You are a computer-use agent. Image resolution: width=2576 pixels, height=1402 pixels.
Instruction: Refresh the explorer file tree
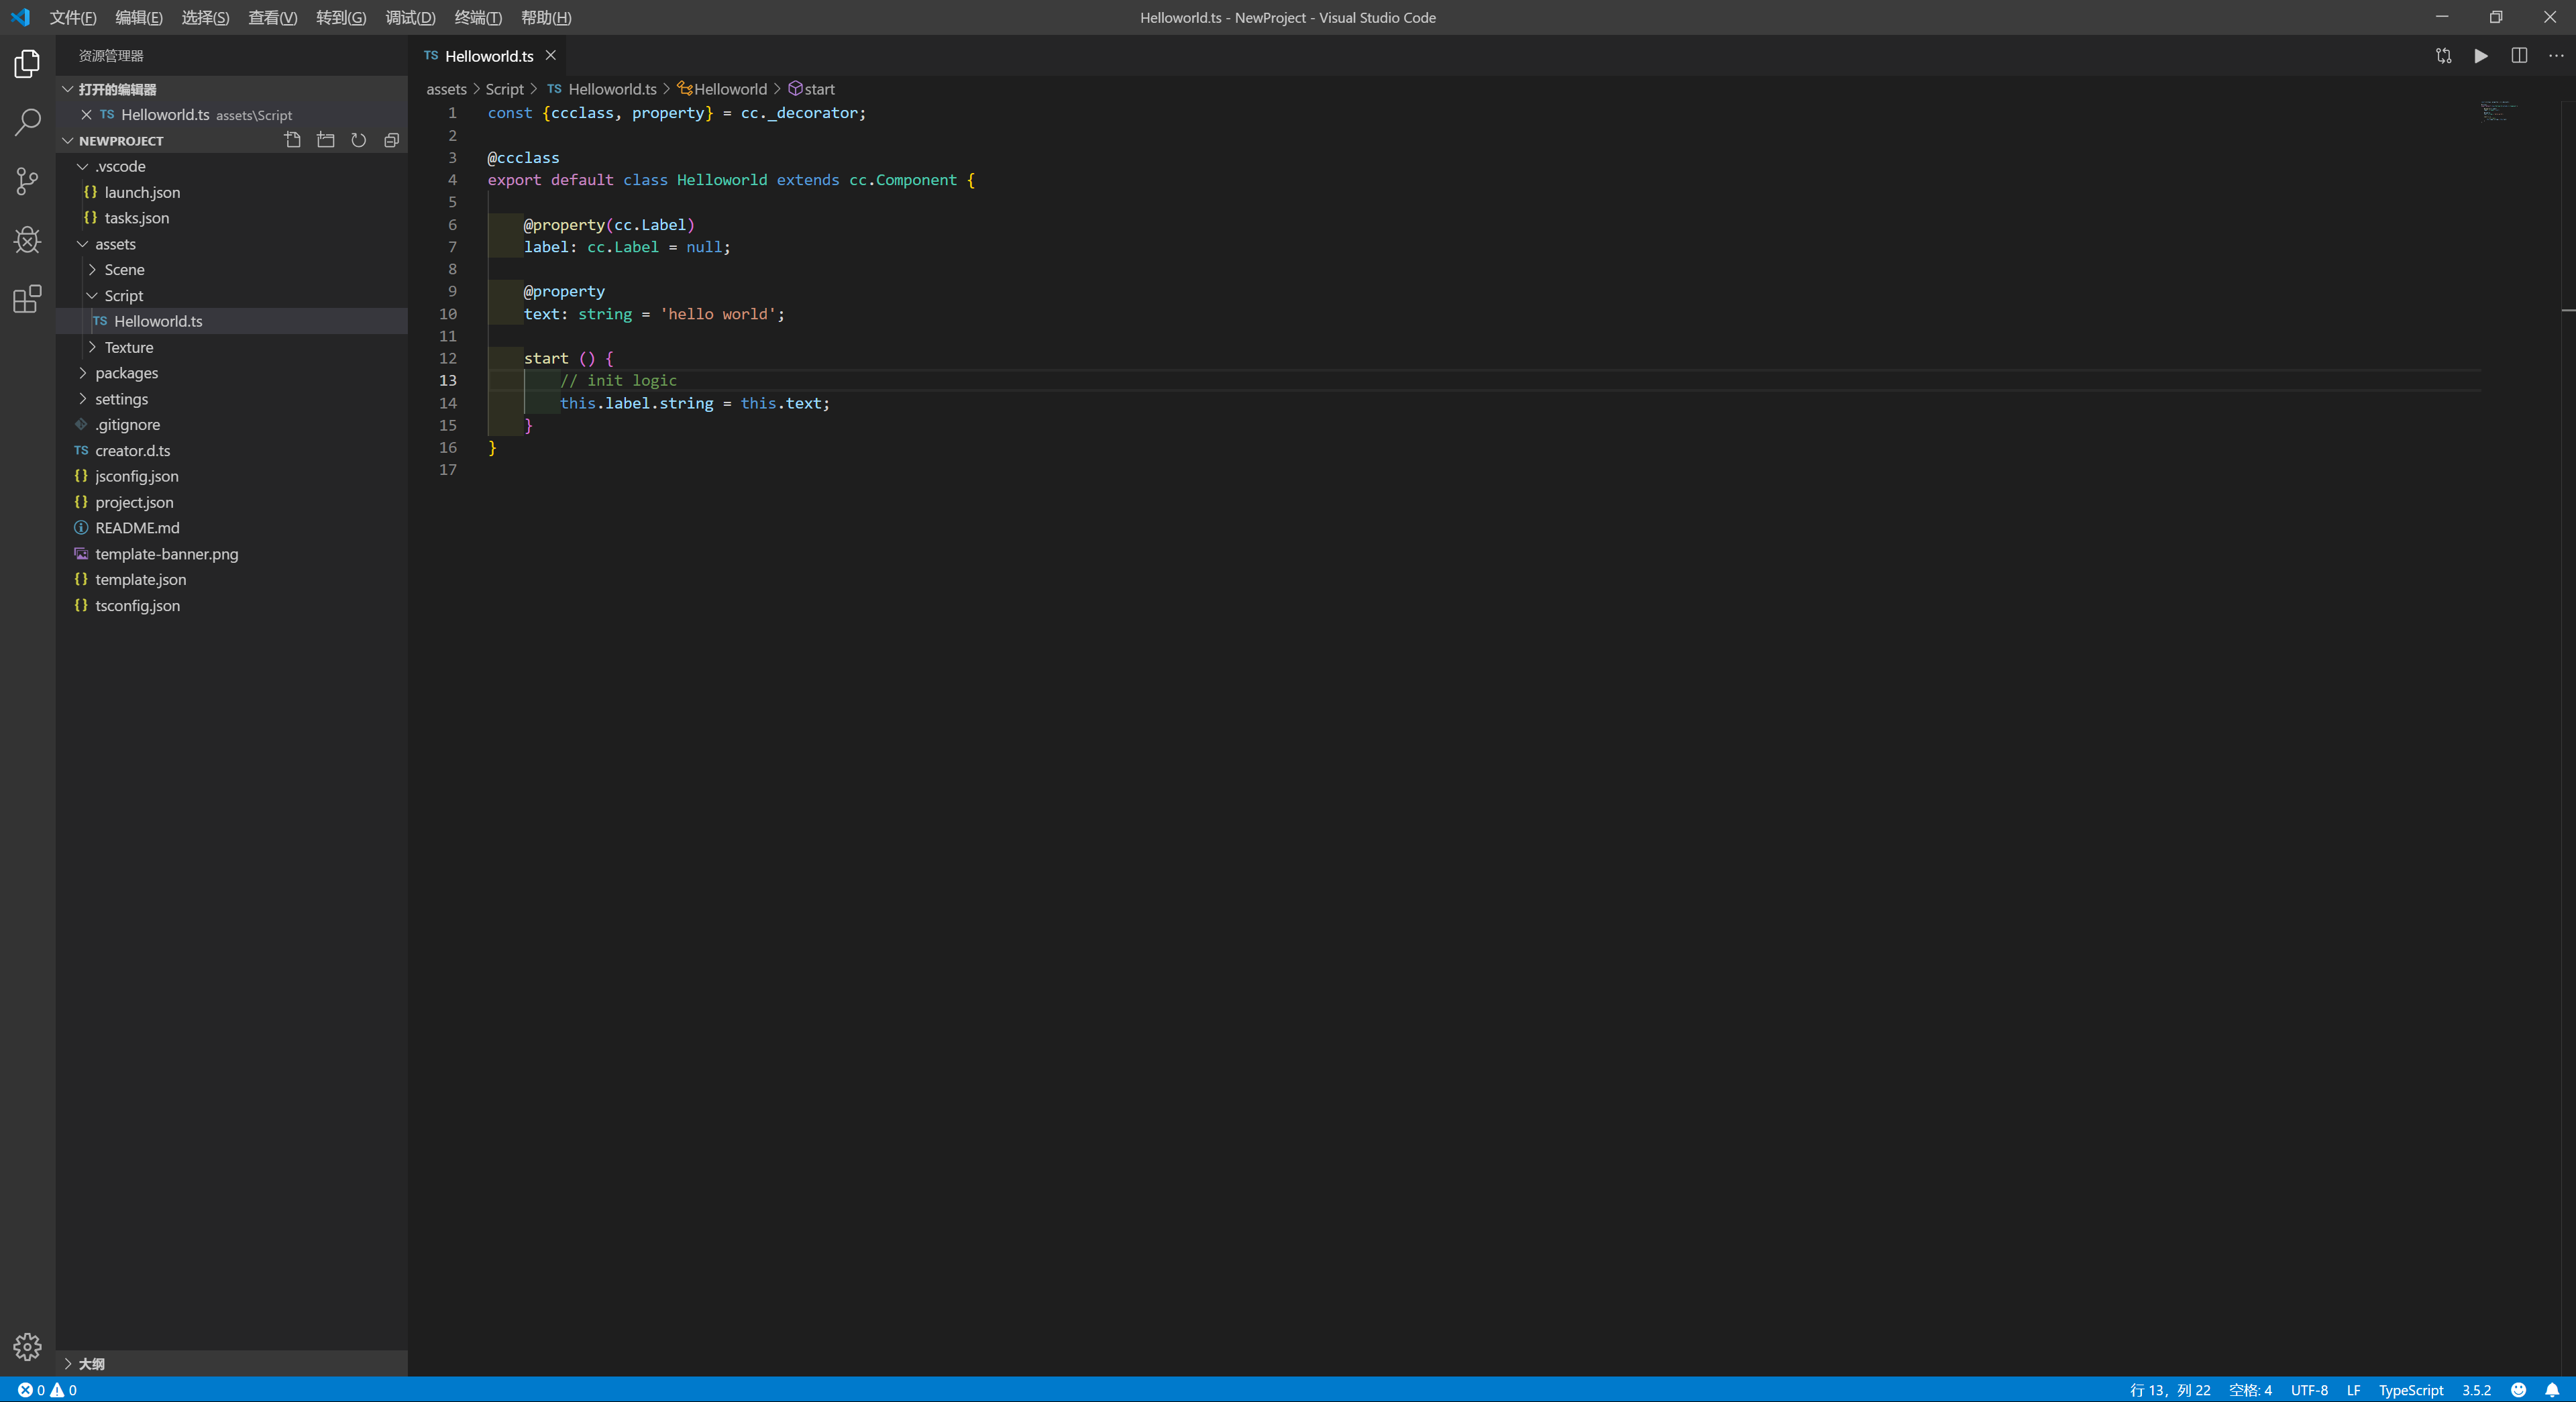(358, 140)
